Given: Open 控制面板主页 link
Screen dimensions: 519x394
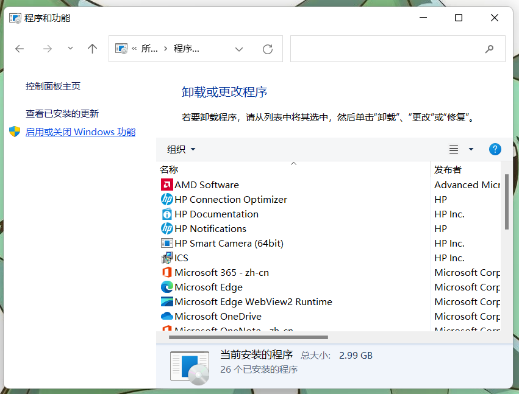Looking at the screenshot, I should point(53,86).
